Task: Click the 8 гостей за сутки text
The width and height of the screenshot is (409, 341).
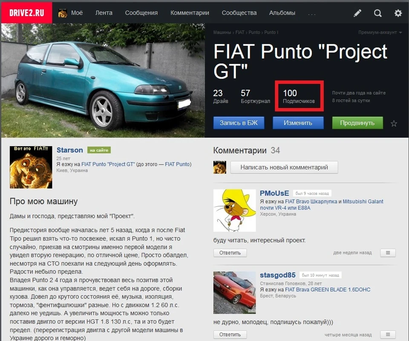Action: 351,100
